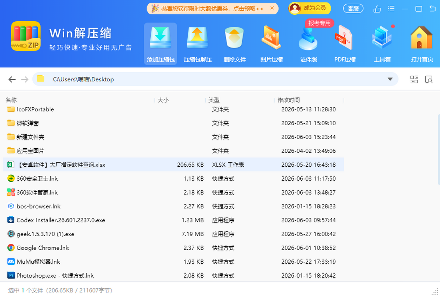Viewport: 440px width, 297px height.
Task: Click the XLSX 工作表 type cell
Action: click(228, 165)
